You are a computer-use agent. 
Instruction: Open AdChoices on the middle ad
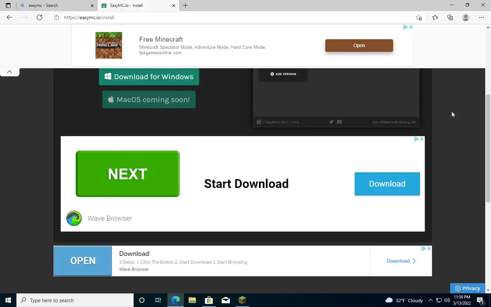click(416, 139)
